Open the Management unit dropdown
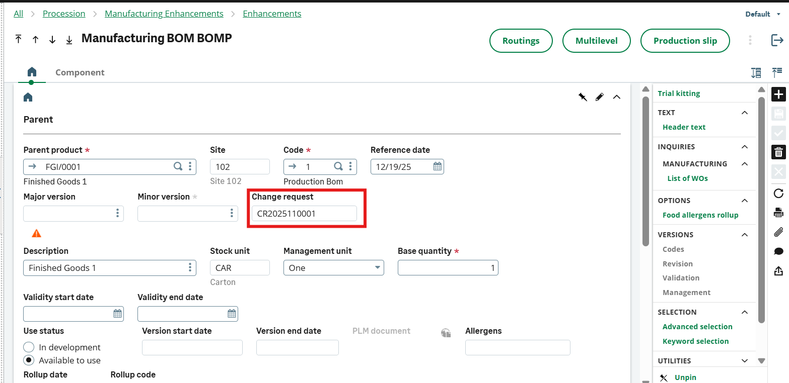Screen dimensions: 789x383 (377, 268)
